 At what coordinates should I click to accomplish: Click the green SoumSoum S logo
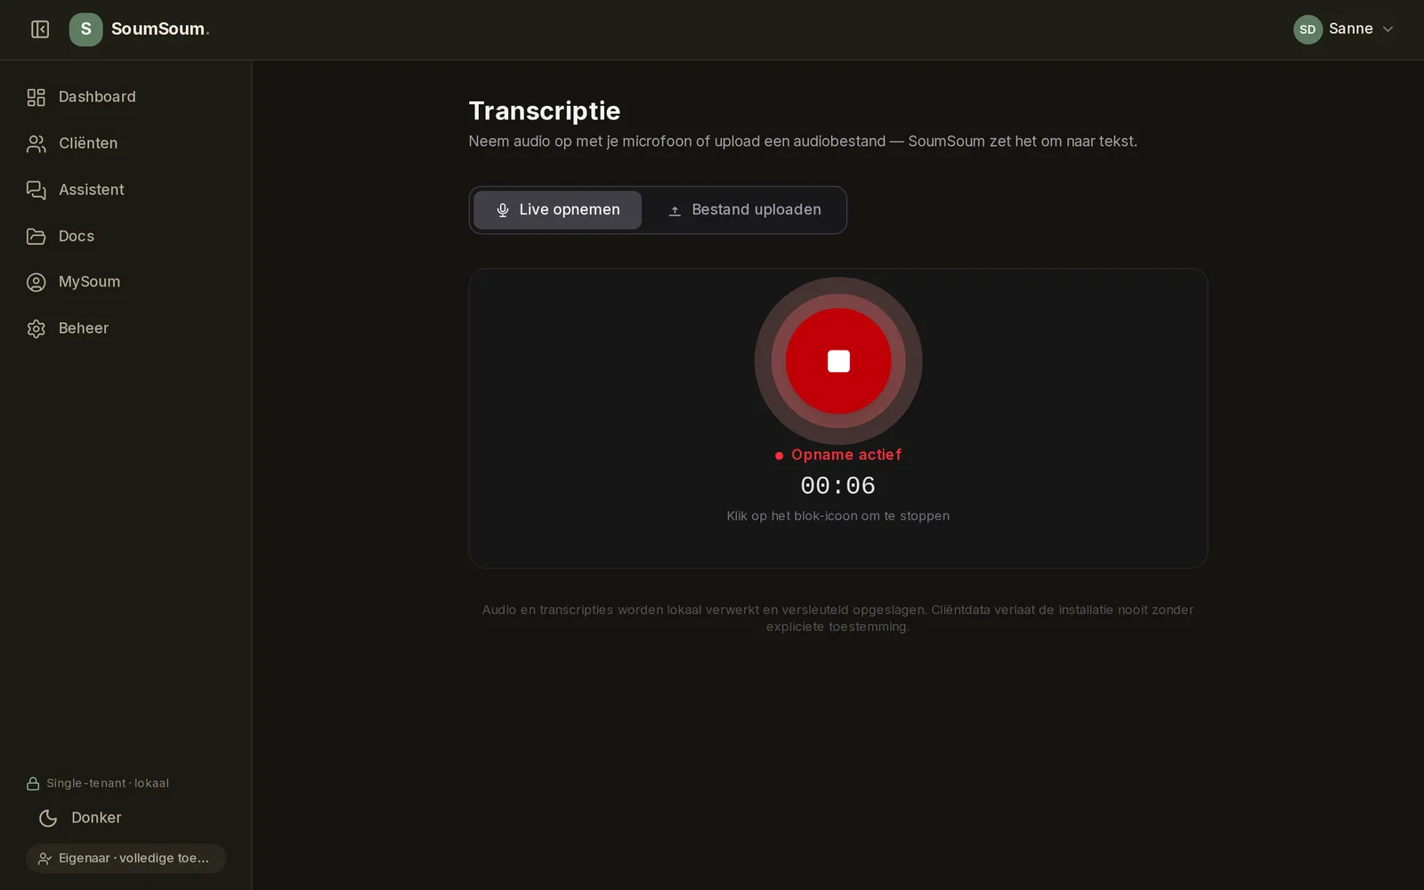coord(85,29)
